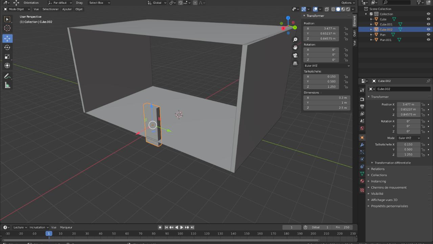
Task: Select the Transform tool
Action: pyautogui.click(x=7, y=65)
